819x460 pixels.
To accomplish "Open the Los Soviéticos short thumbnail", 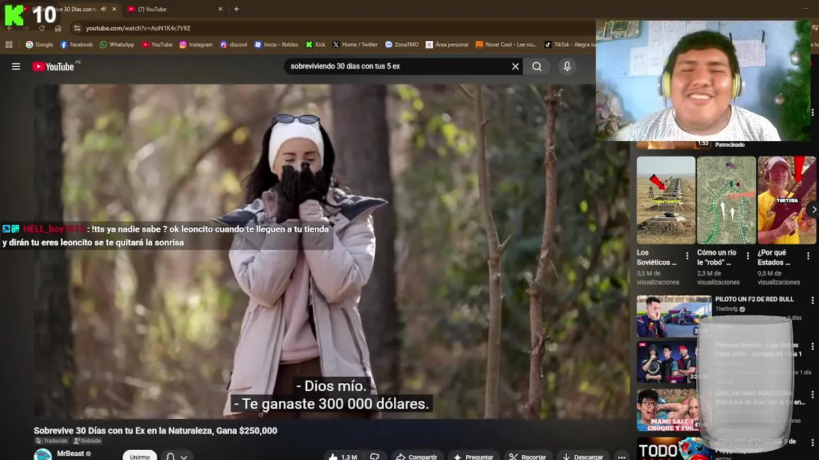I will [x=665, y=200].
